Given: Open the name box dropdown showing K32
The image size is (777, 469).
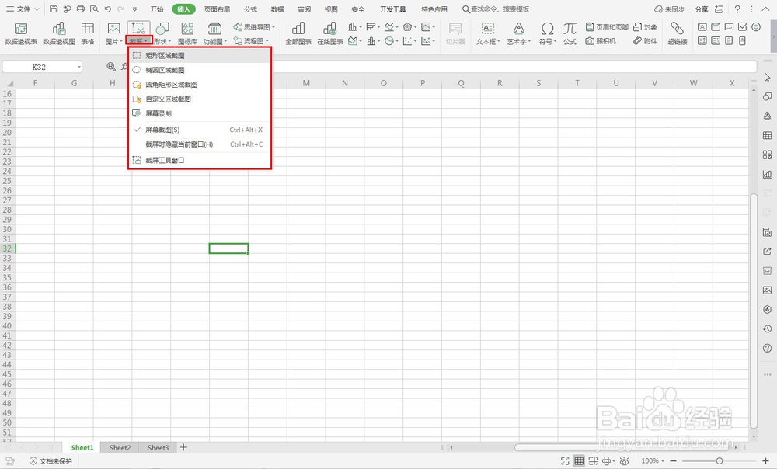Looking at the screenshot, I should pos(79,67).
